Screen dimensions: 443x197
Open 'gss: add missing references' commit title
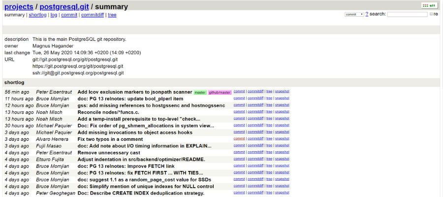(x=151, y=105)
